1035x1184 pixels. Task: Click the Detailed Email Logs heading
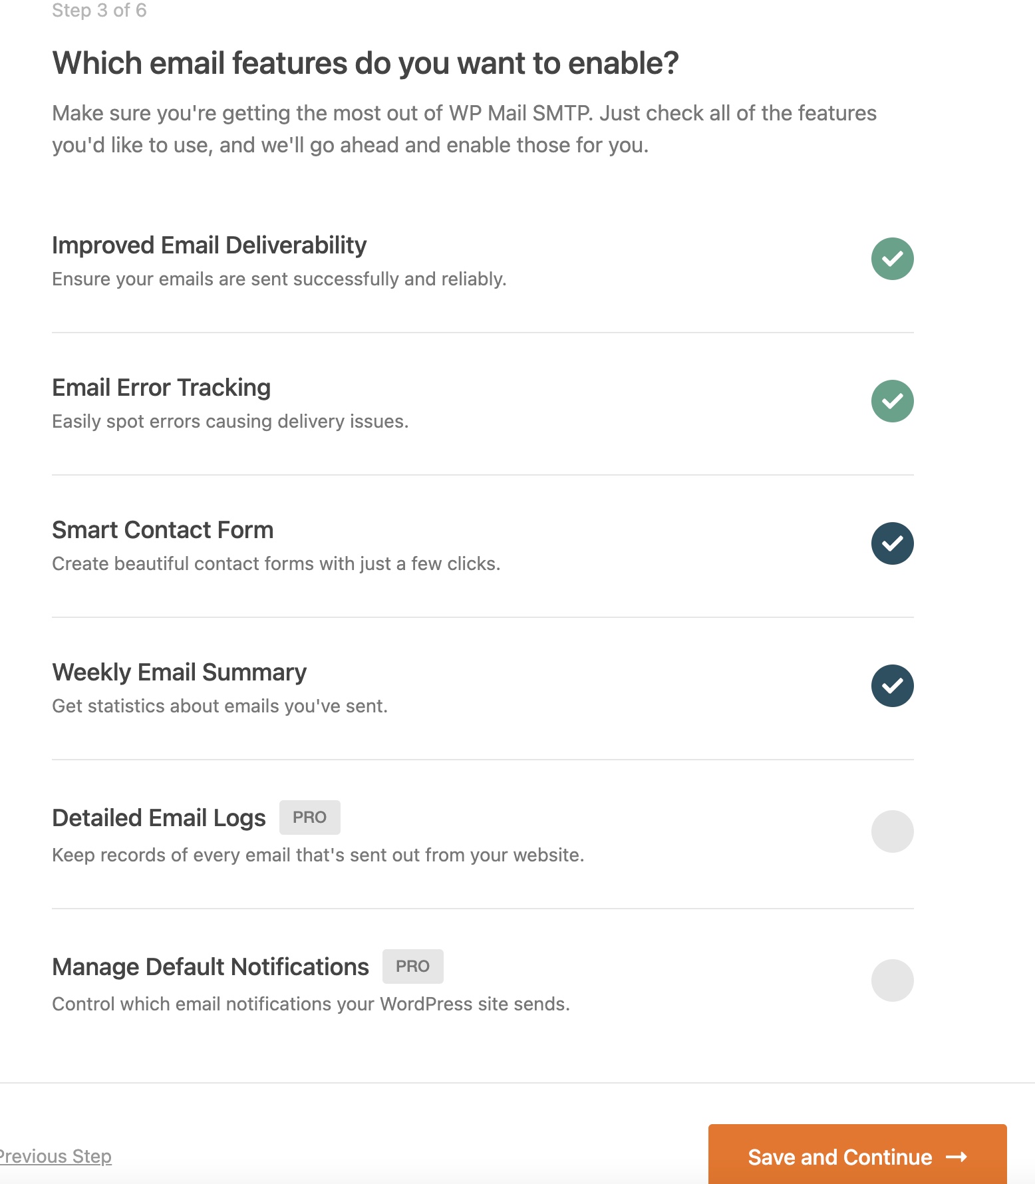coord(159,818)
